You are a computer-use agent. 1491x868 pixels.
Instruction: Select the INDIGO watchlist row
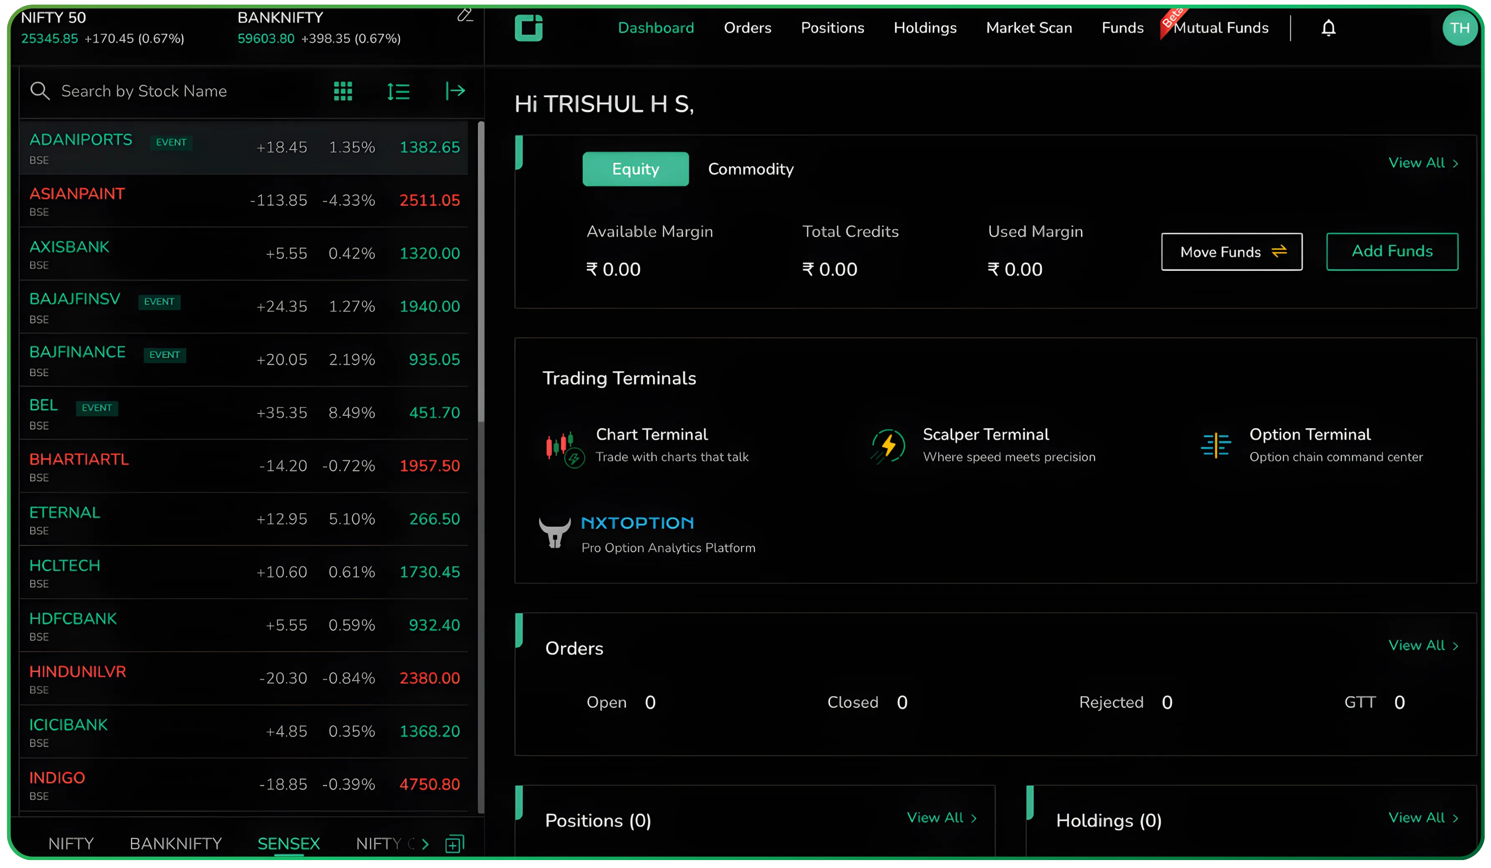click(244, 785)
